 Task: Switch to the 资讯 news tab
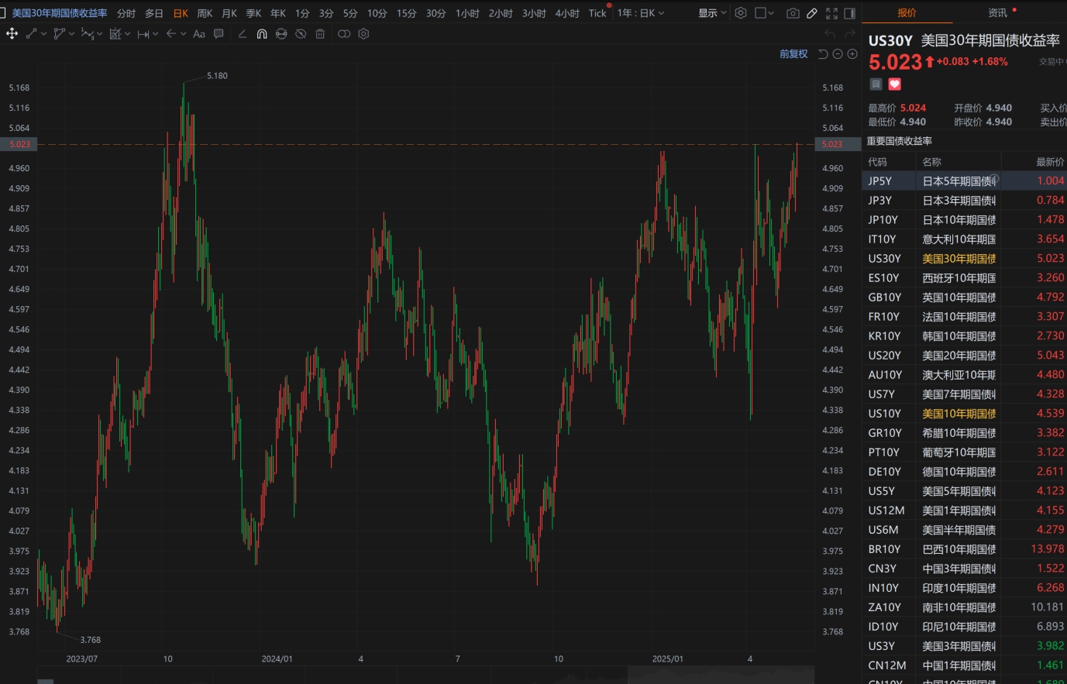coord(997,12)
